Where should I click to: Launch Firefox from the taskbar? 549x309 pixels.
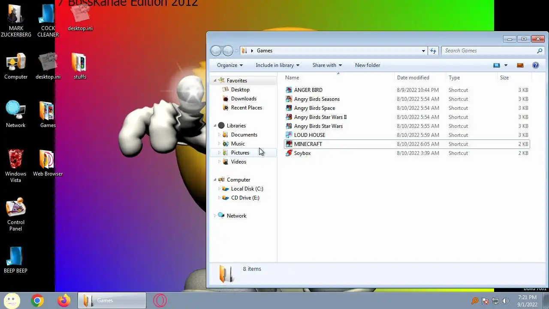pos(64,300)
